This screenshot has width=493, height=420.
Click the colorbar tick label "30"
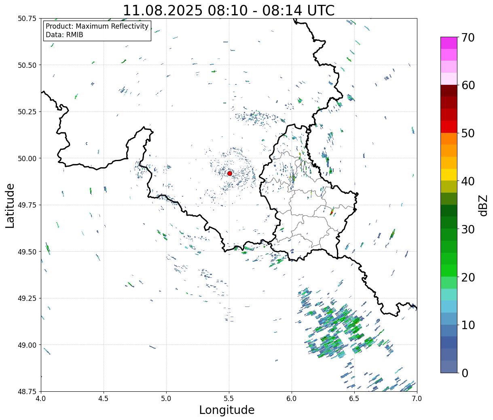(468, 229)
